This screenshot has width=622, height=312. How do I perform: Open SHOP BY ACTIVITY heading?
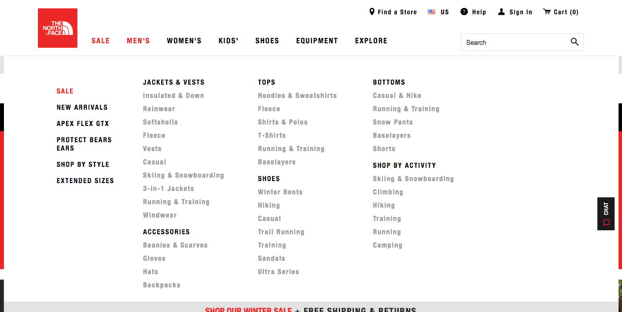click(404, 165)
